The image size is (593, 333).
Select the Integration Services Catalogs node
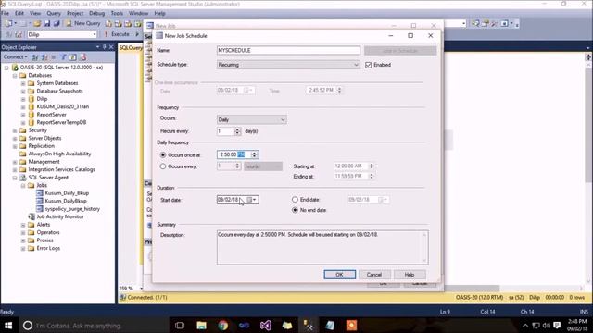coord(61,169)
